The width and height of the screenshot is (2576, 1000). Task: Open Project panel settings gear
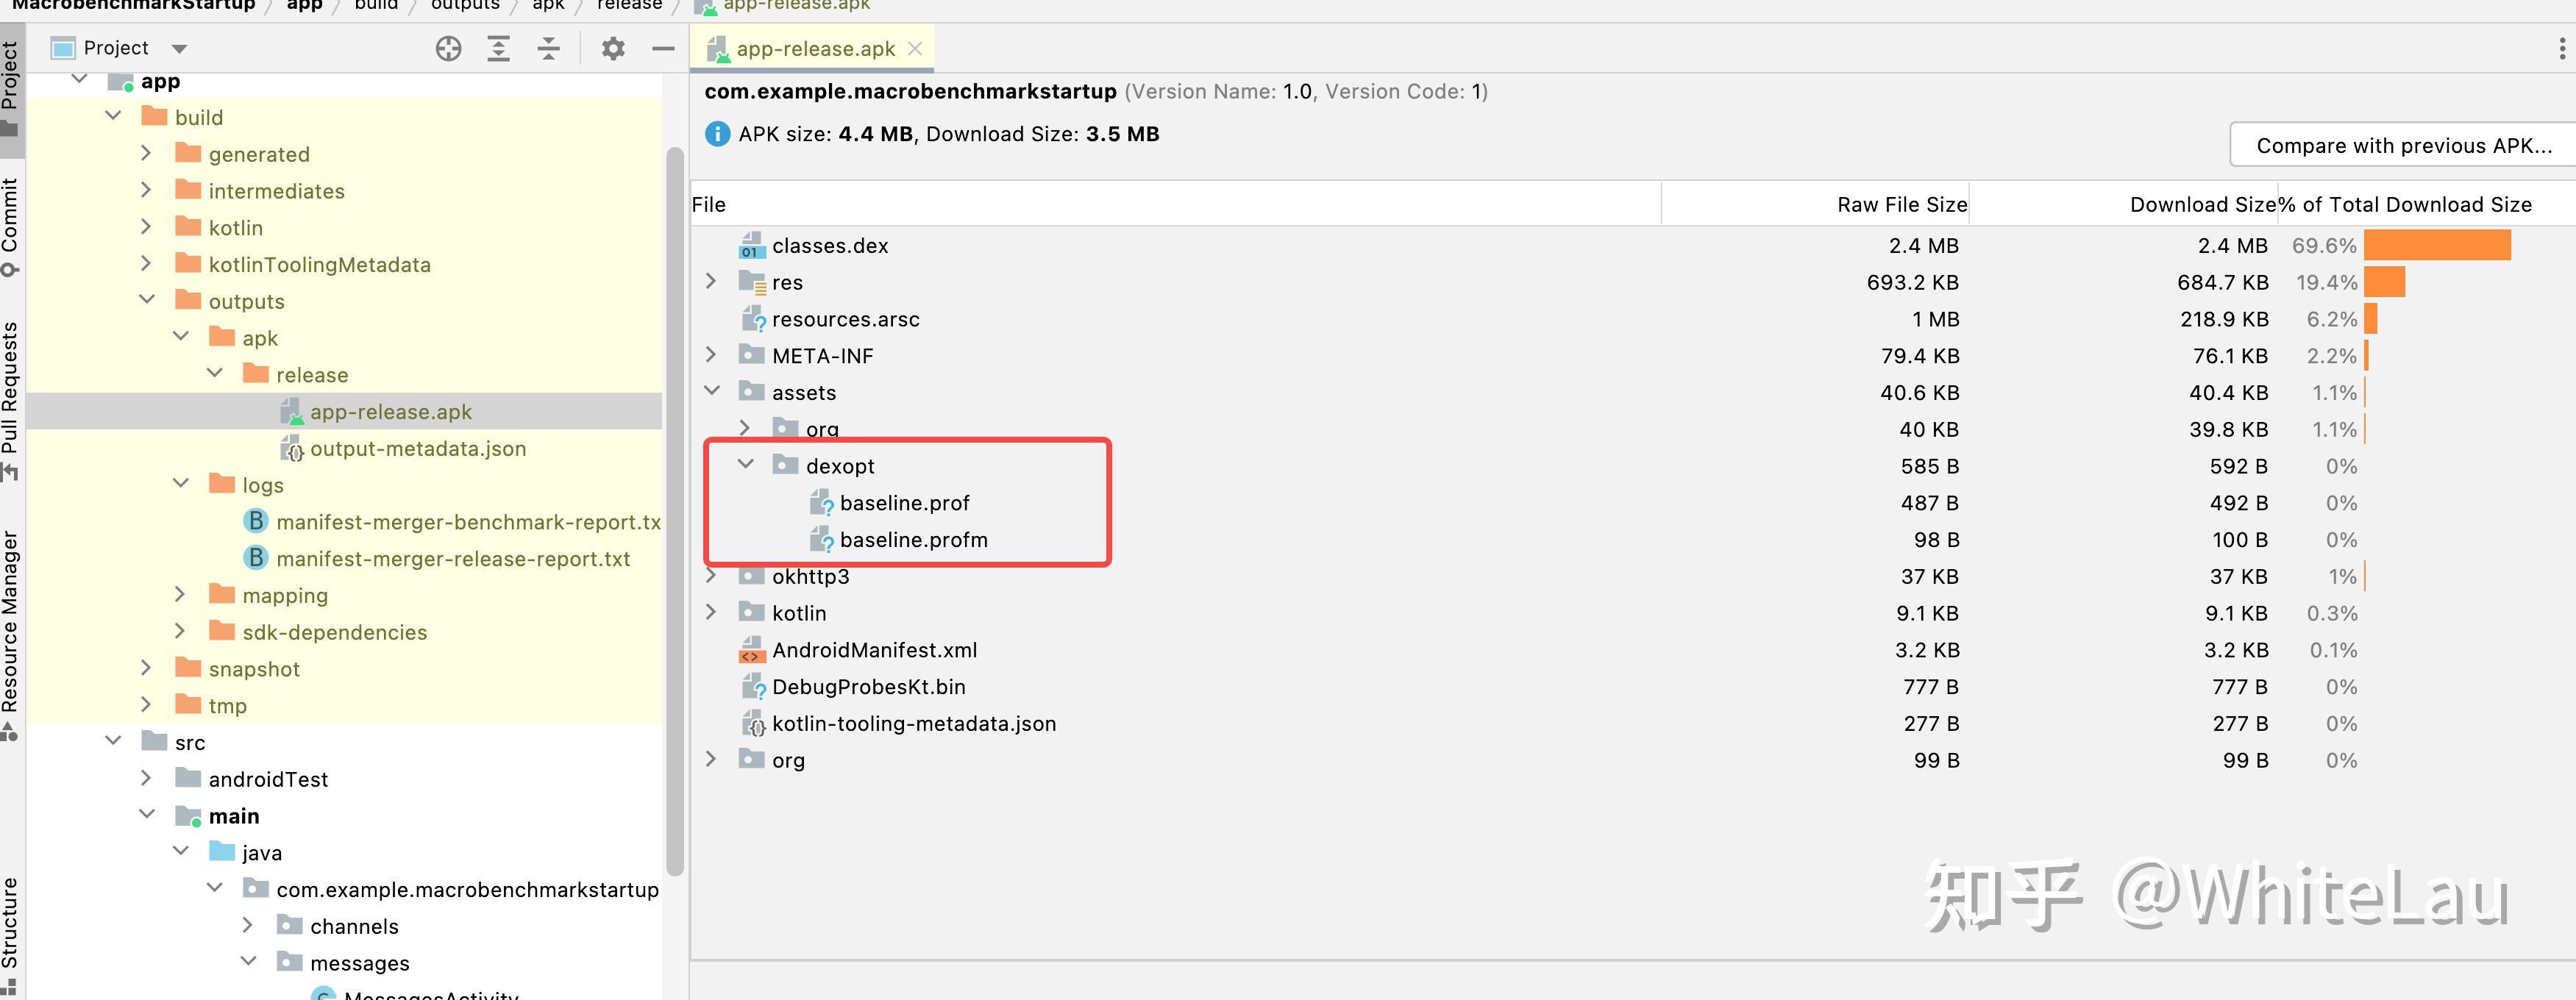[613, 48]
